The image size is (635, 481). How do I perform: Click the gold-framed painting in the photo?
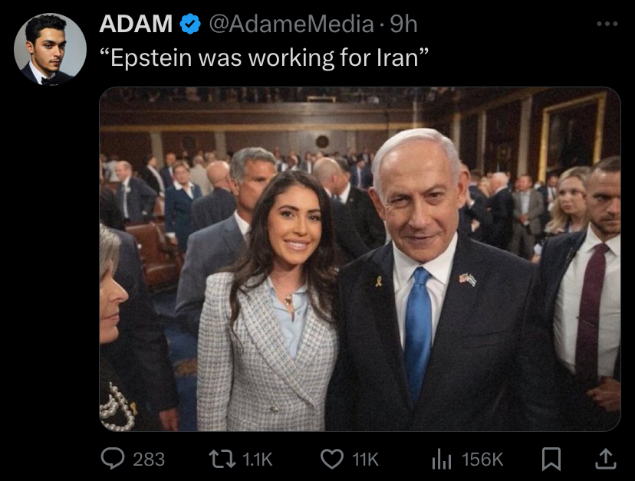572,134
